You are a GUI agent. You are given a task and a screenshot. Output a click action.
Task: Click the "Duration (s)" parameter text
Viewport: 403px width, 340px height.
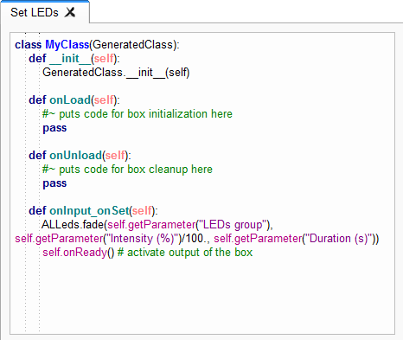338,239
